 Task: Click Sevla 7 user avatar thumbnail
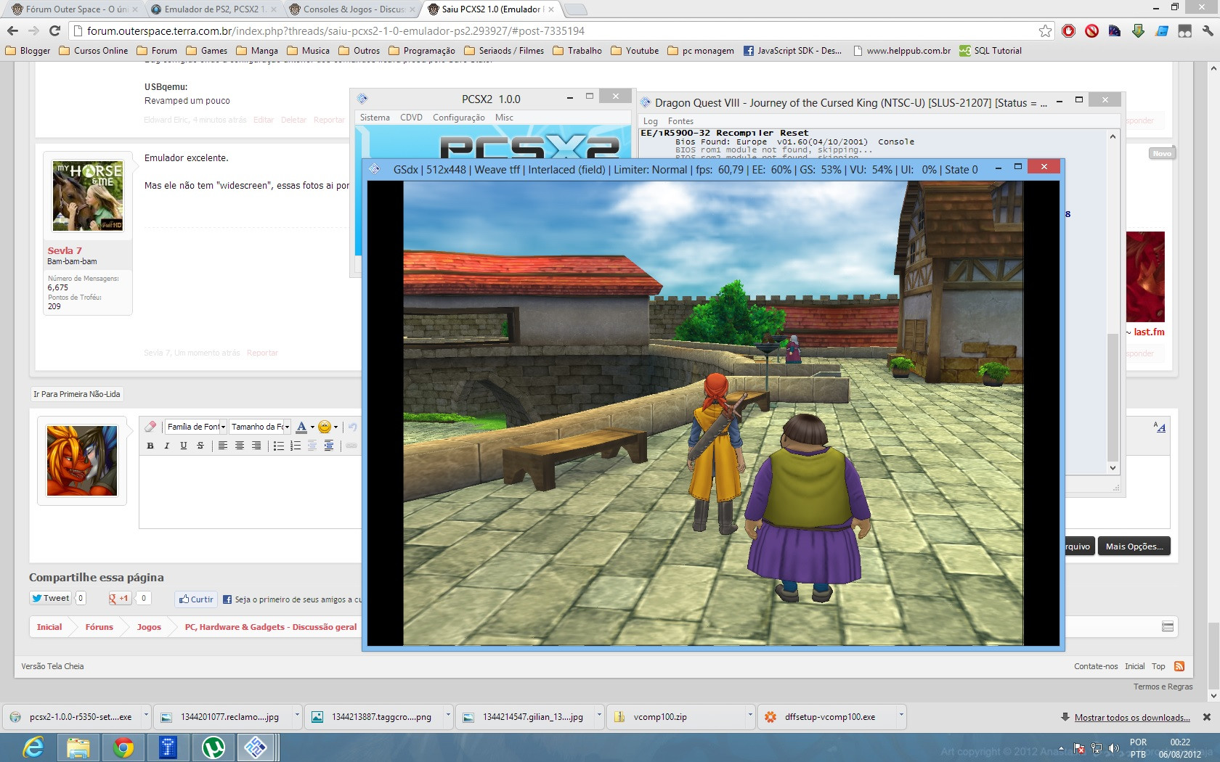(x=88, y=197)
